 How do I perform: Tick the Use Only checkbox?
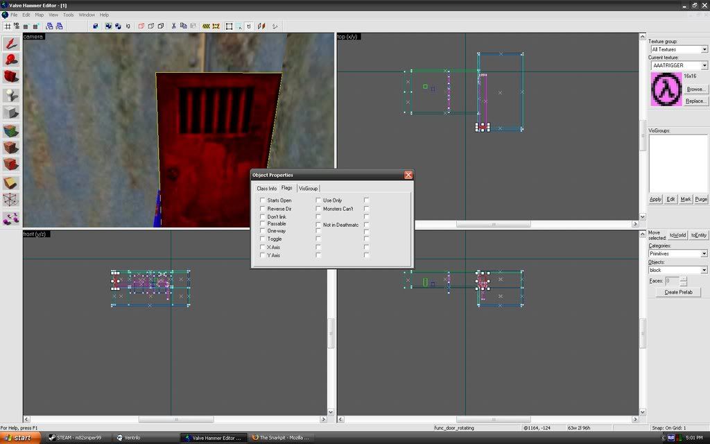318,200
